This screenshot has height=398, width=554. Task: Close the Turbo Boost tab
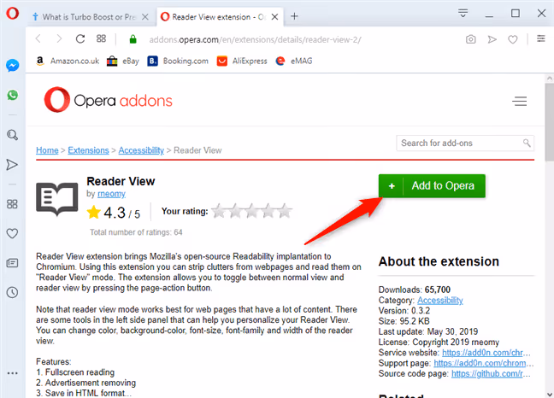point(144,16)
